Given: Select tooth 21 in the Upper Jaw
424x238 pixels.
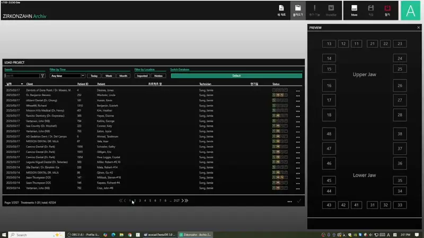Looking at the screenshot, I should [373, 44].
